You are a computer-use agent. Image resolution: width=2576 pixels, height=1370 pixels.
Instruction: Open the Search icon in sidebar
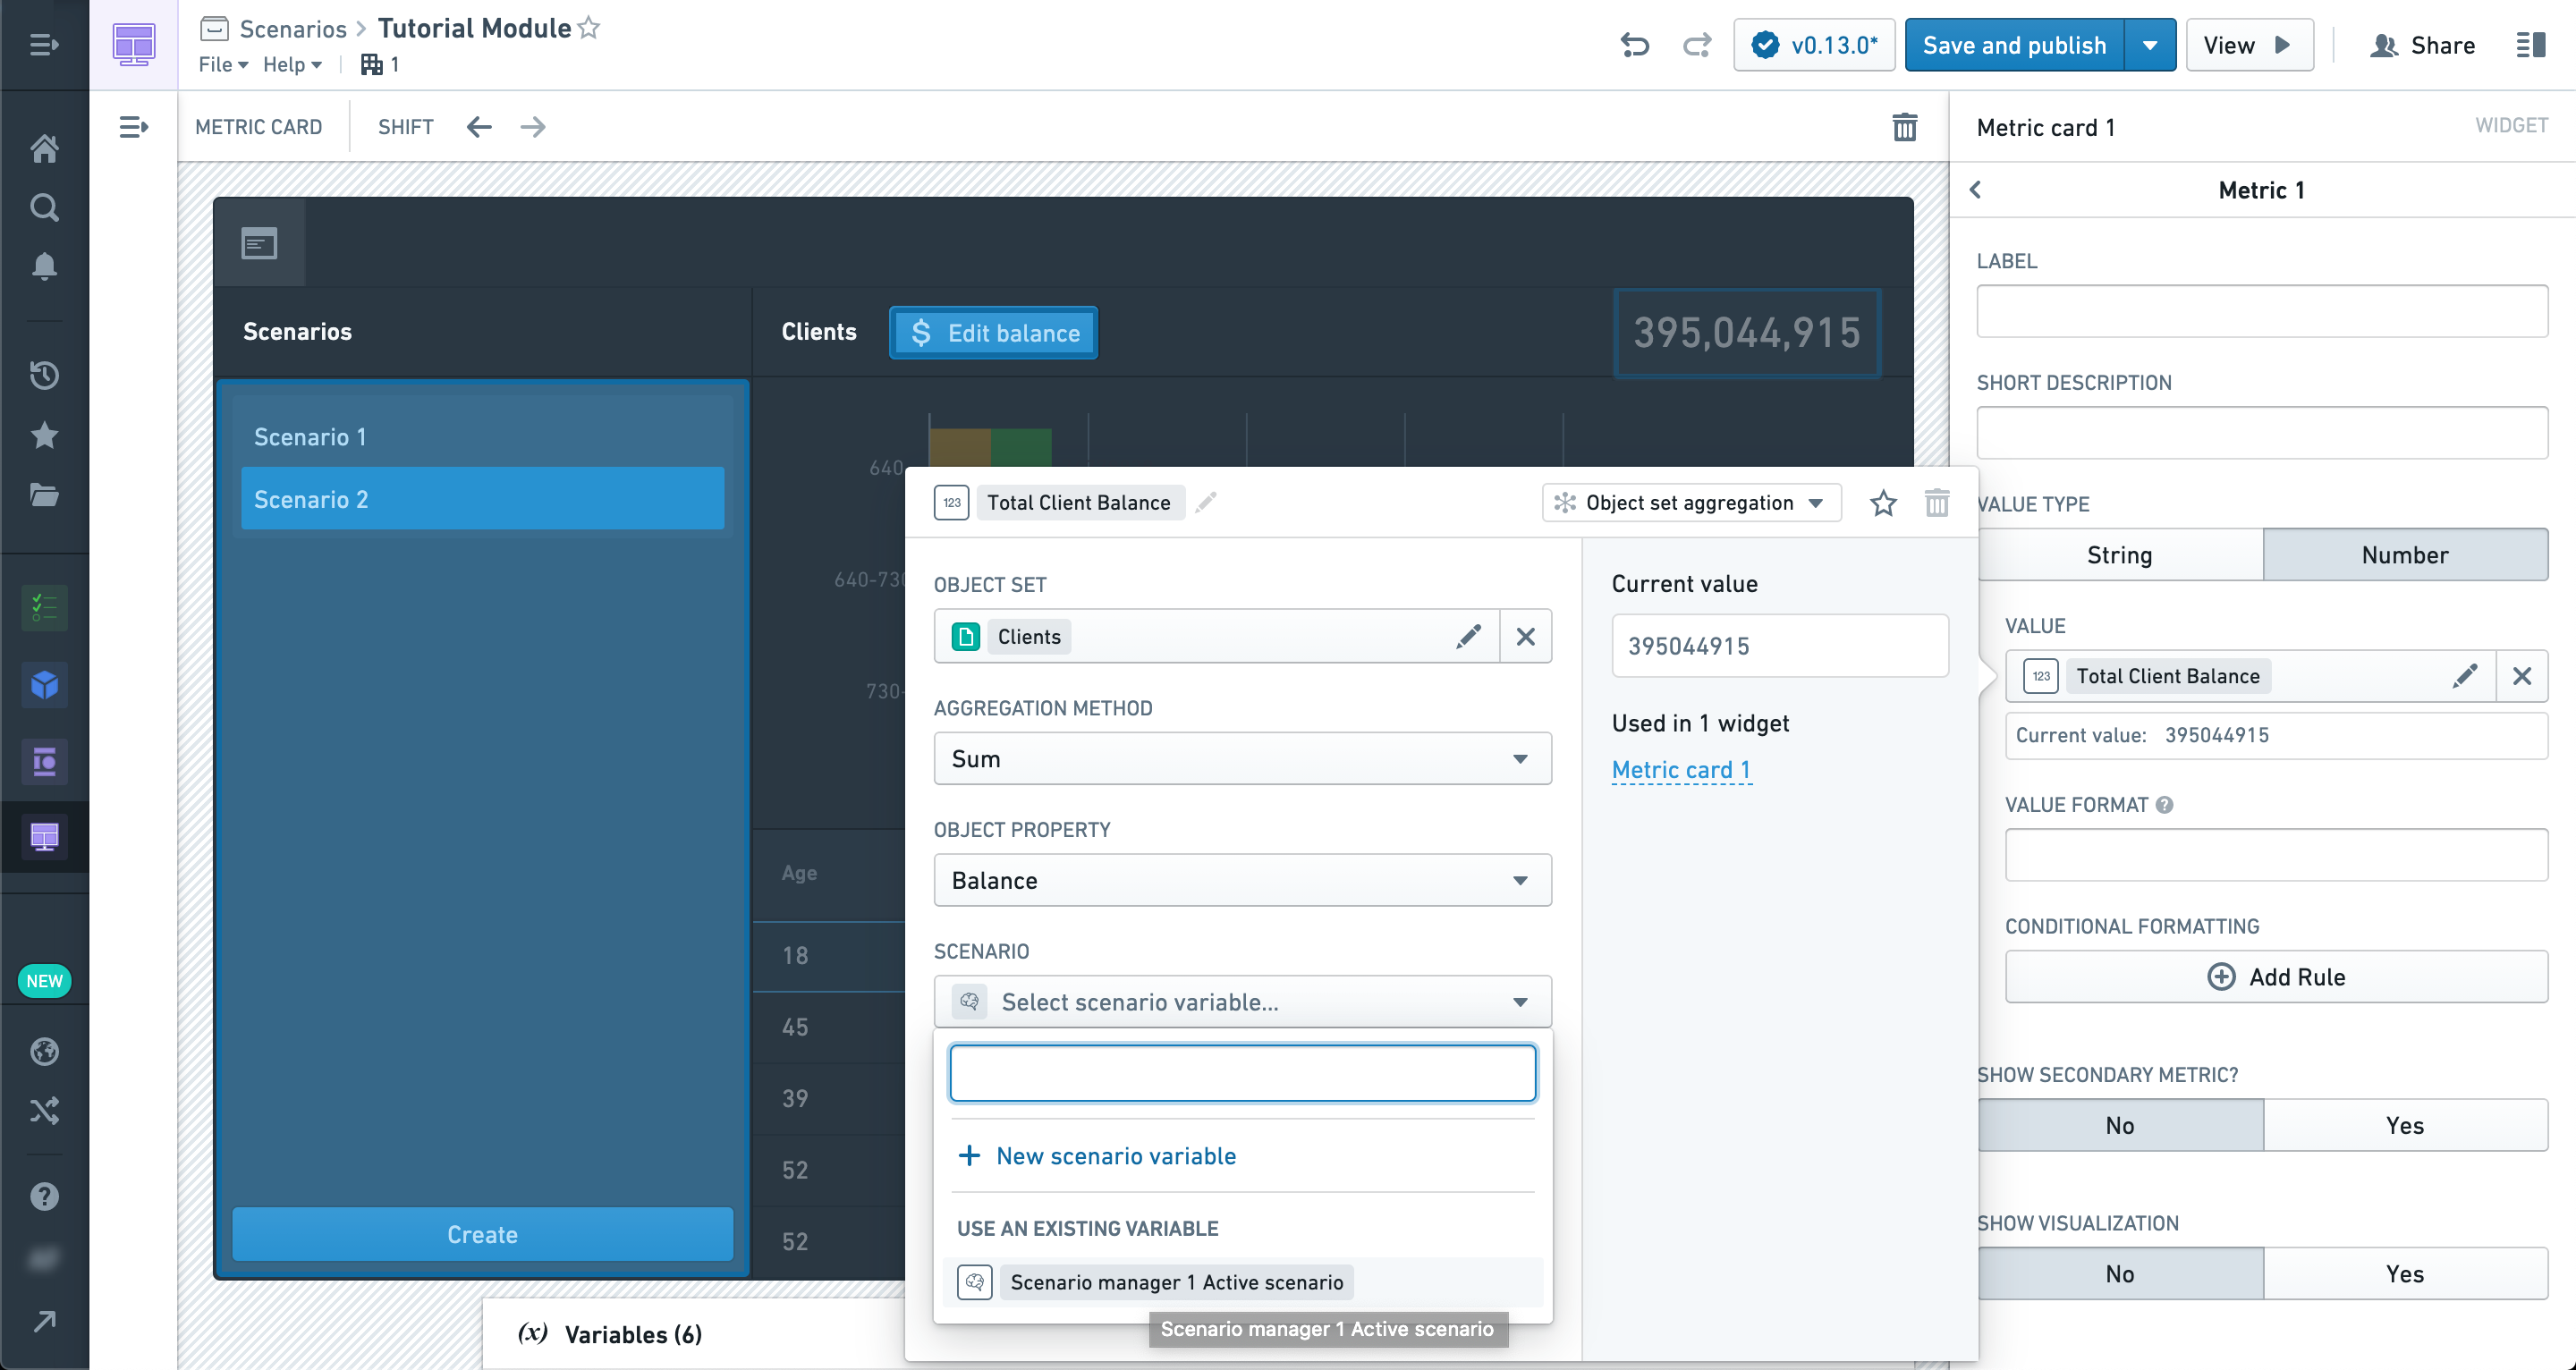tap(44, 207)
